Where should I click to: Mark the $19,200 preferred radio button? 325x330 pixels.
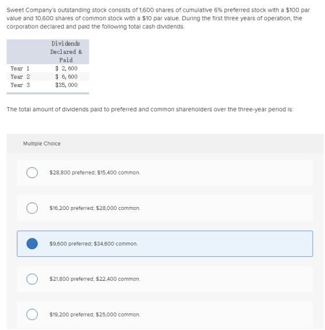[32, 314]
